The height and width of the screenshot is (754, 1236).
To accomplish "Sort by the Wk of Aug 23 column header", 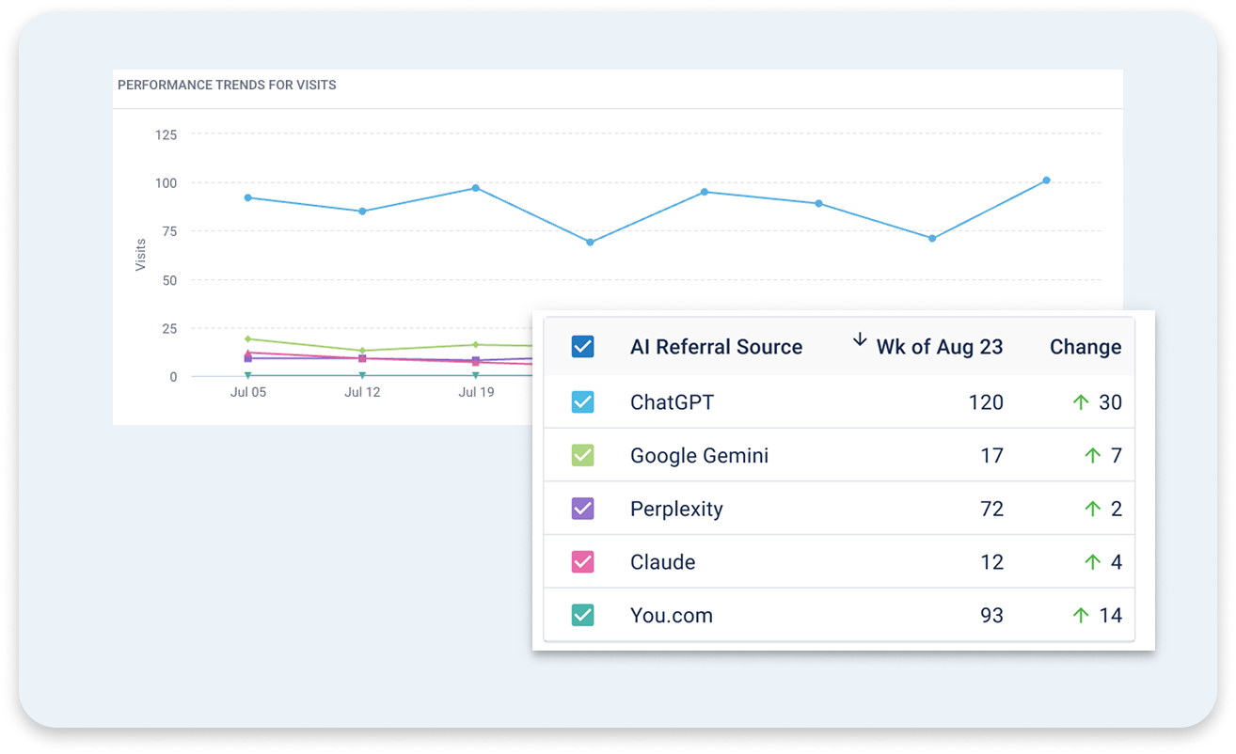I will coord(940,347).
